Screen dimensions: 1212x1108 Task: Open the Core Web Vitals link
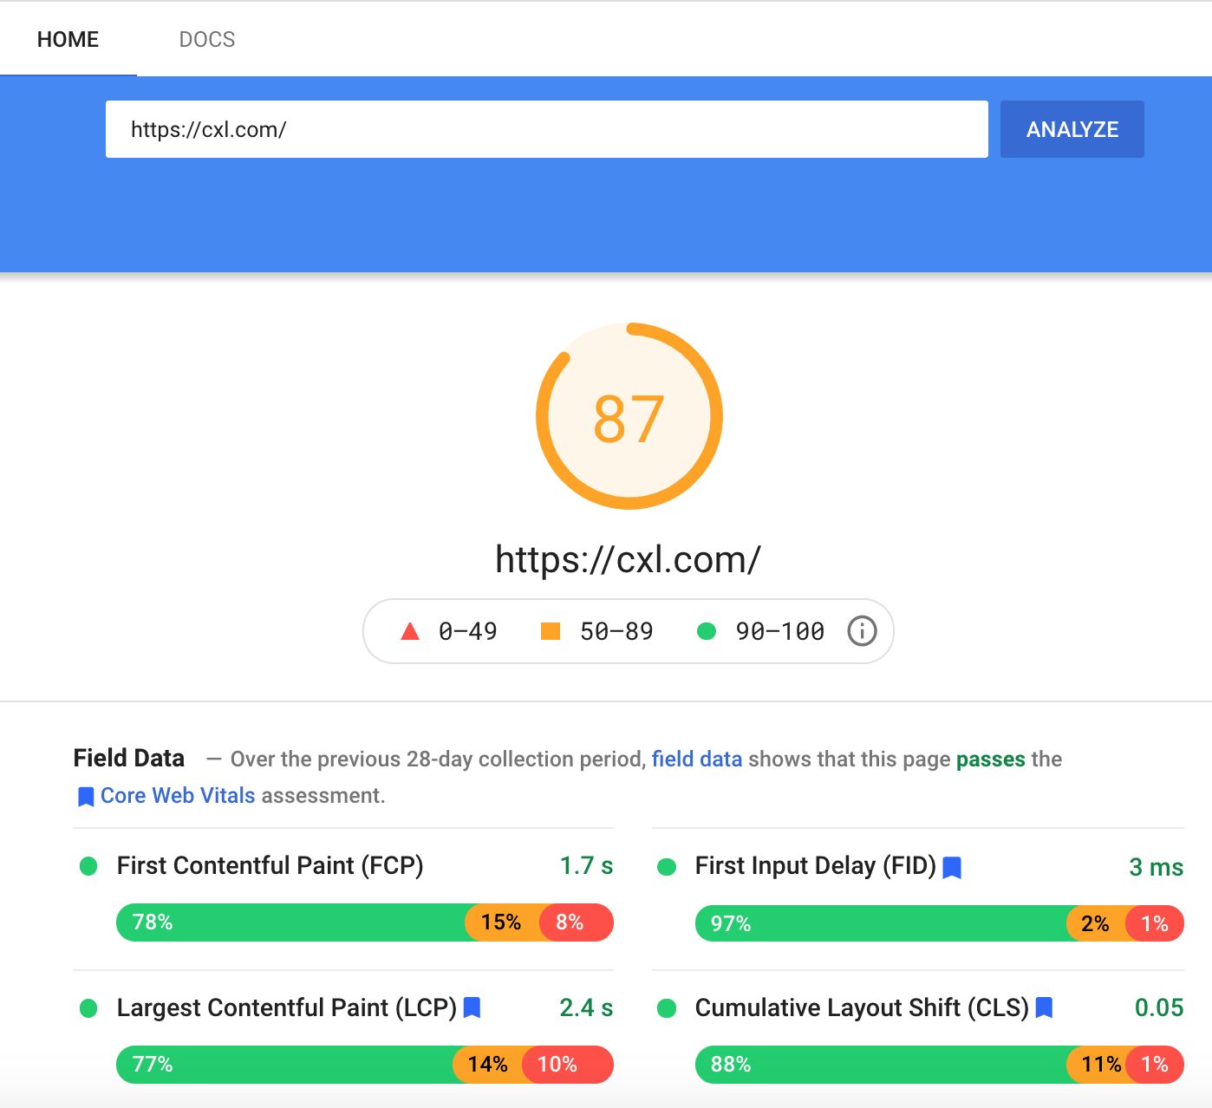pyautogui.click(x=178, y=795)
